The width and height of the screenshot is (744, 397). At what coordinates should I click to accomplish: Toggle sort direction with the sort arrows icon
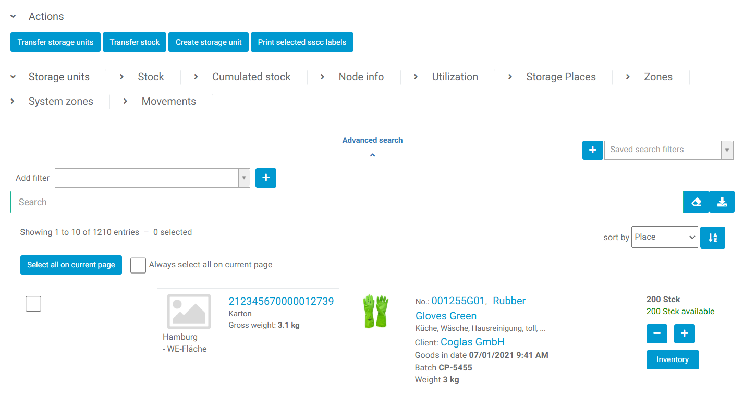coord(712,237)
